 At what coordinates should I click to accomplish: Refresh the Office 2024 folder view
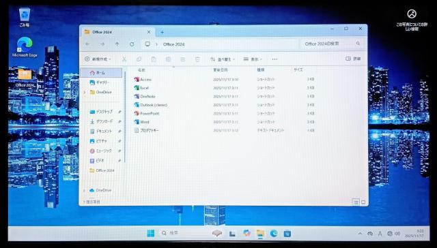coord(132,44)
